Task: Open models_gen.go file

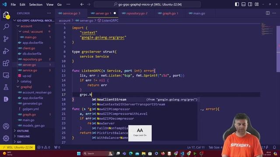Action: (x=34, y=126)
